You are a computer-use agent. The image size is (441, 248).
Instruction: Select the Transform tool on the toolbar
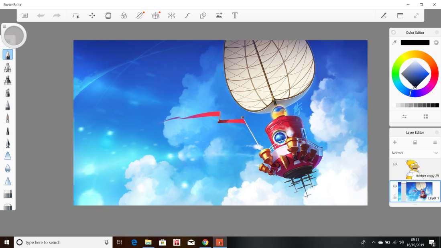click(x=92, y=15)
